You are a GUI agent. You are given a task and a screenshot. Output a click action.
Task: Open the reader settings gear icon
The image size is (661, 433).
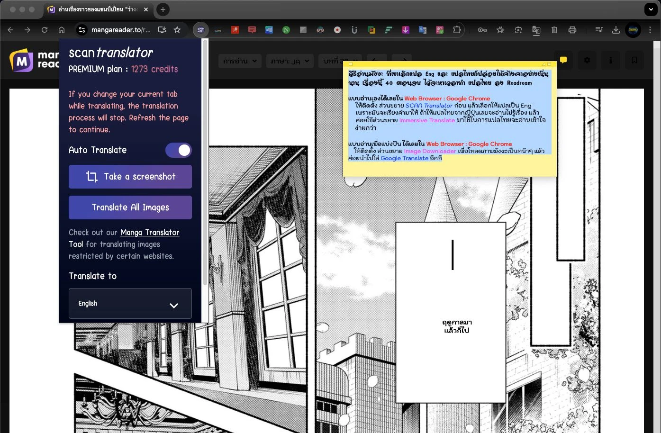click(x=587, y=60)
